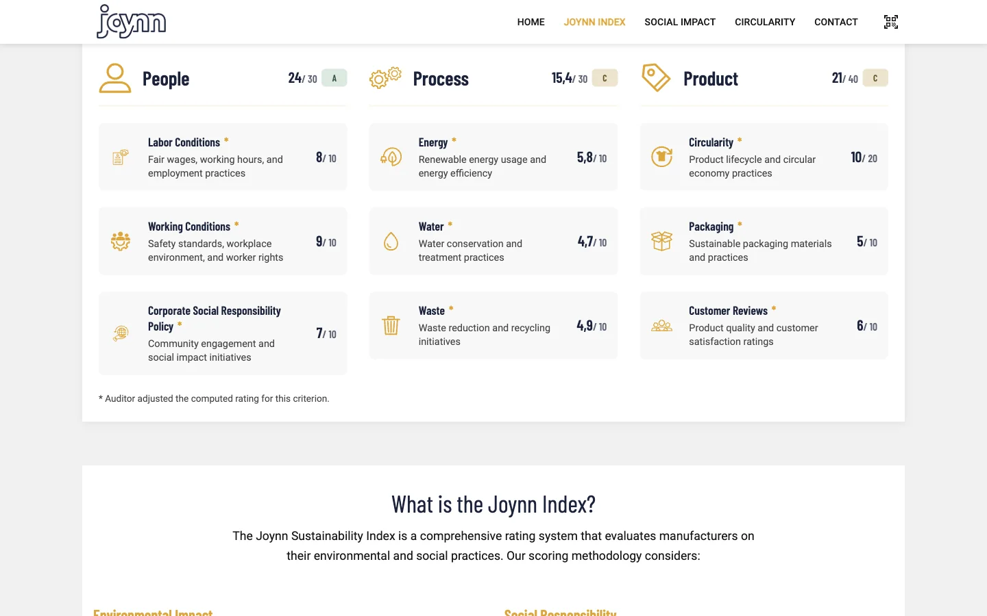Click the Process heading
The width and height of the screenshot is (987, 616).
[x=441, y=79]
